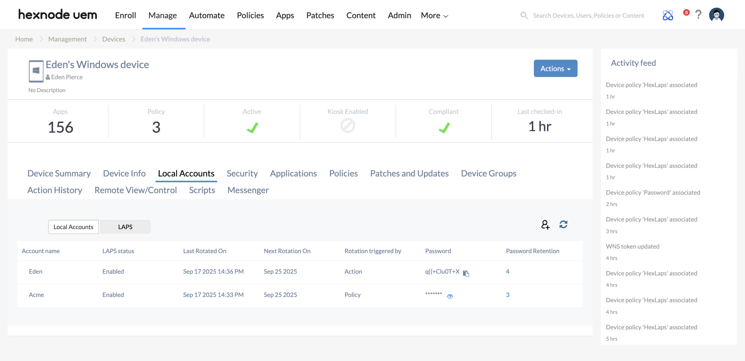The width and height of the screenshot is (745, 361).
Task: Open the Actions dropdown button
Action: (555, 69)
